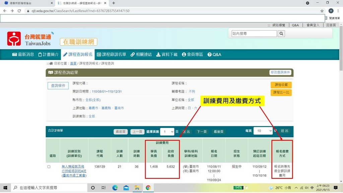Click the 臺南市總工業會 training unit link
343x193 pixels.
(74, 176)
